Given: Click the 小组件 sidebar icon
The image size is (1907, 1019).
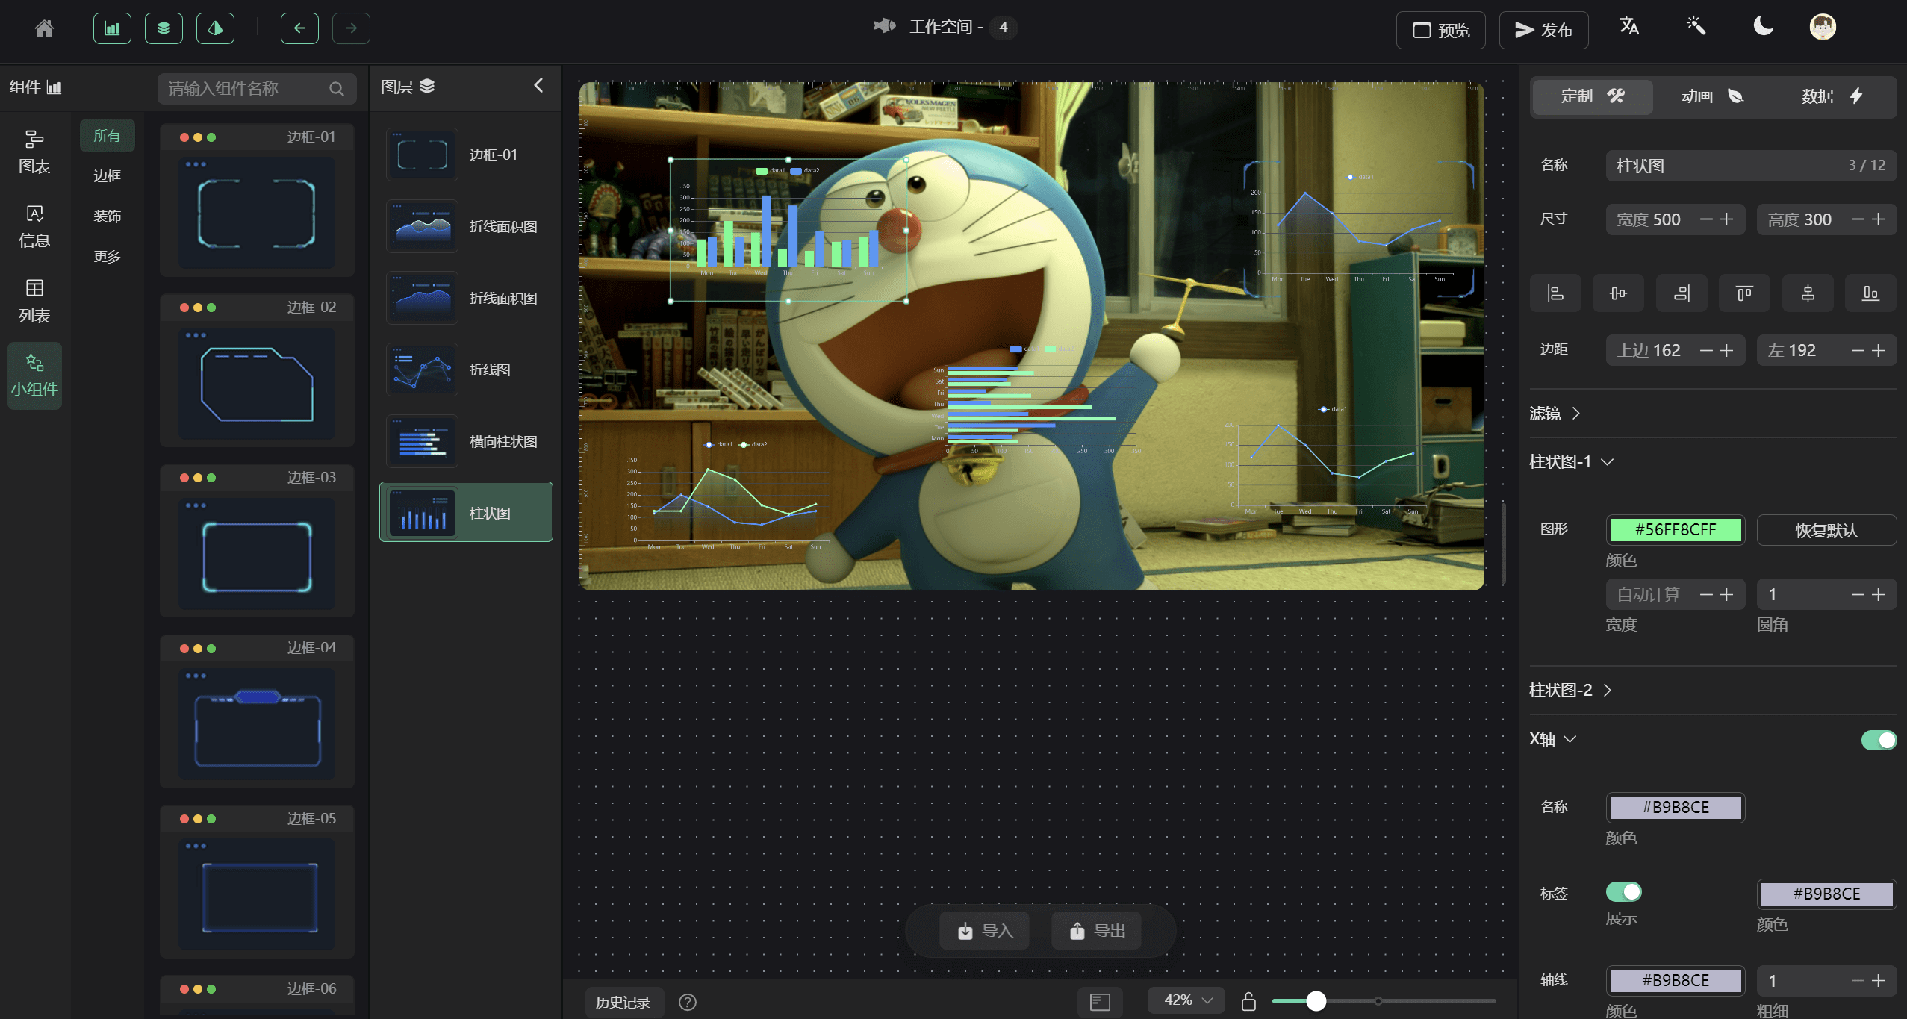Looking at the screenshot, I should (x=34, y=375).
